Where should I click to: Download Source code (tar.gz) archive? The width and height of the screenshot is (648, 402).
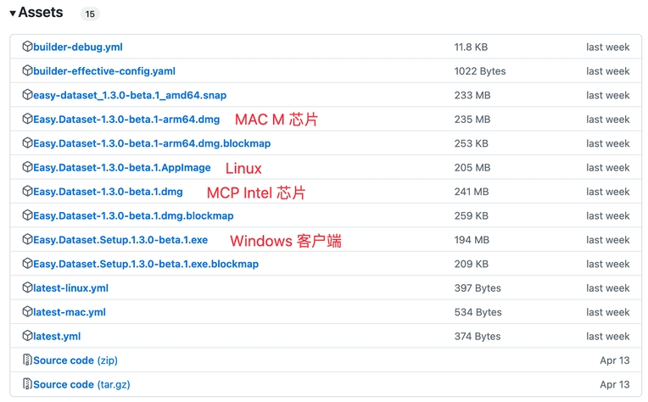point(81,384)
